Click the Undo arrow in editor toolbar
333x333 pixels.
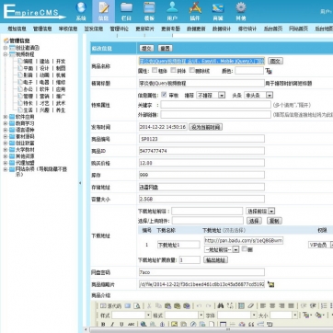(x=199, y=305)
